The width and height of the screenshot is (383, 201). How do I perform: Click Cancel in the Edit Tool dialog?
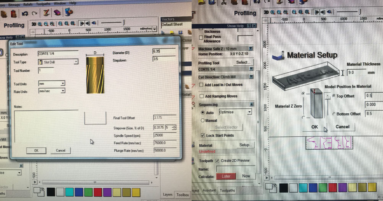point(60,150)
